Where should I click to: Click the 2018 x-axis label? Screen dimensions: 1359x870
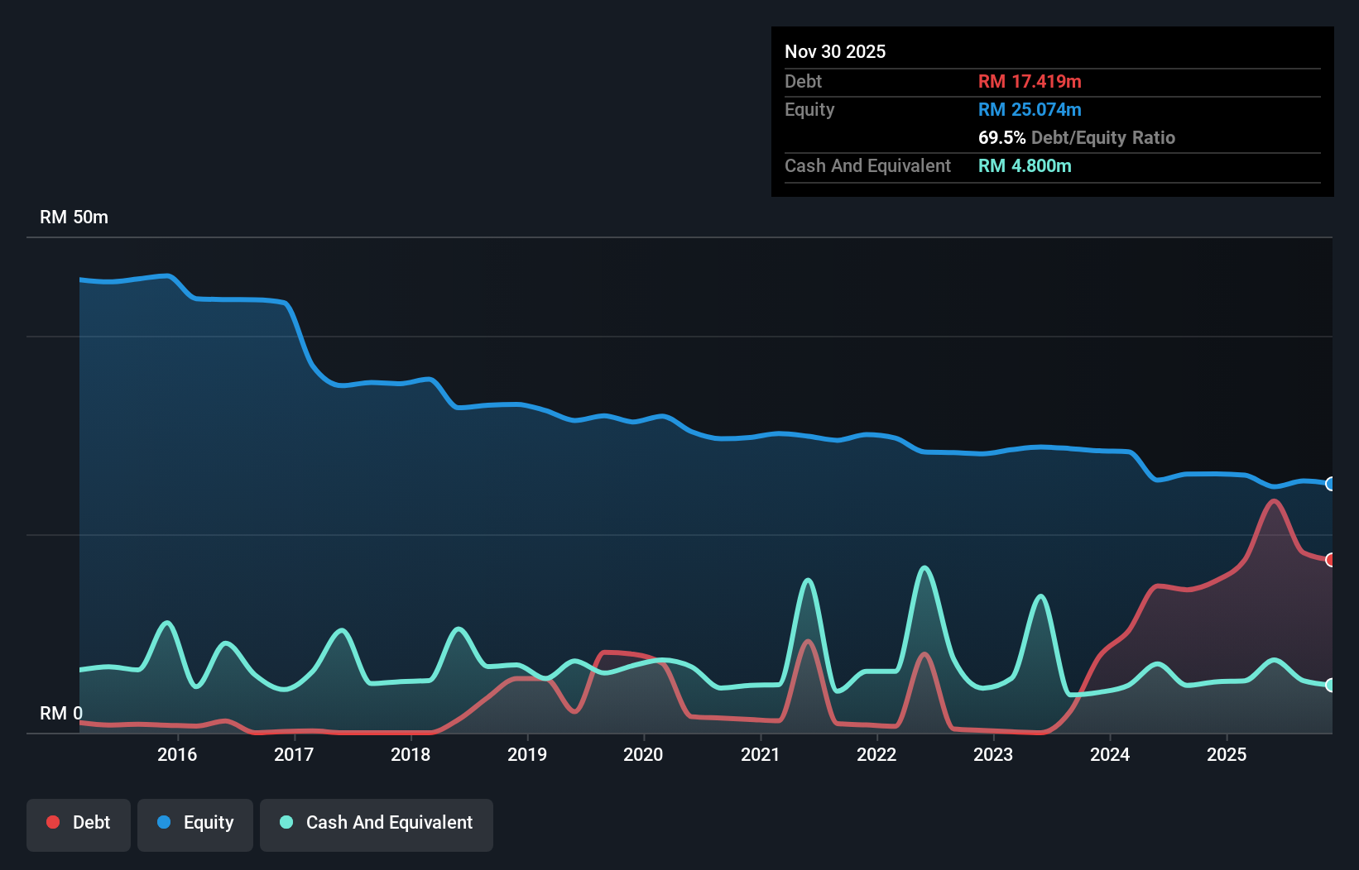pyautogui.click(x=411, y=754)
